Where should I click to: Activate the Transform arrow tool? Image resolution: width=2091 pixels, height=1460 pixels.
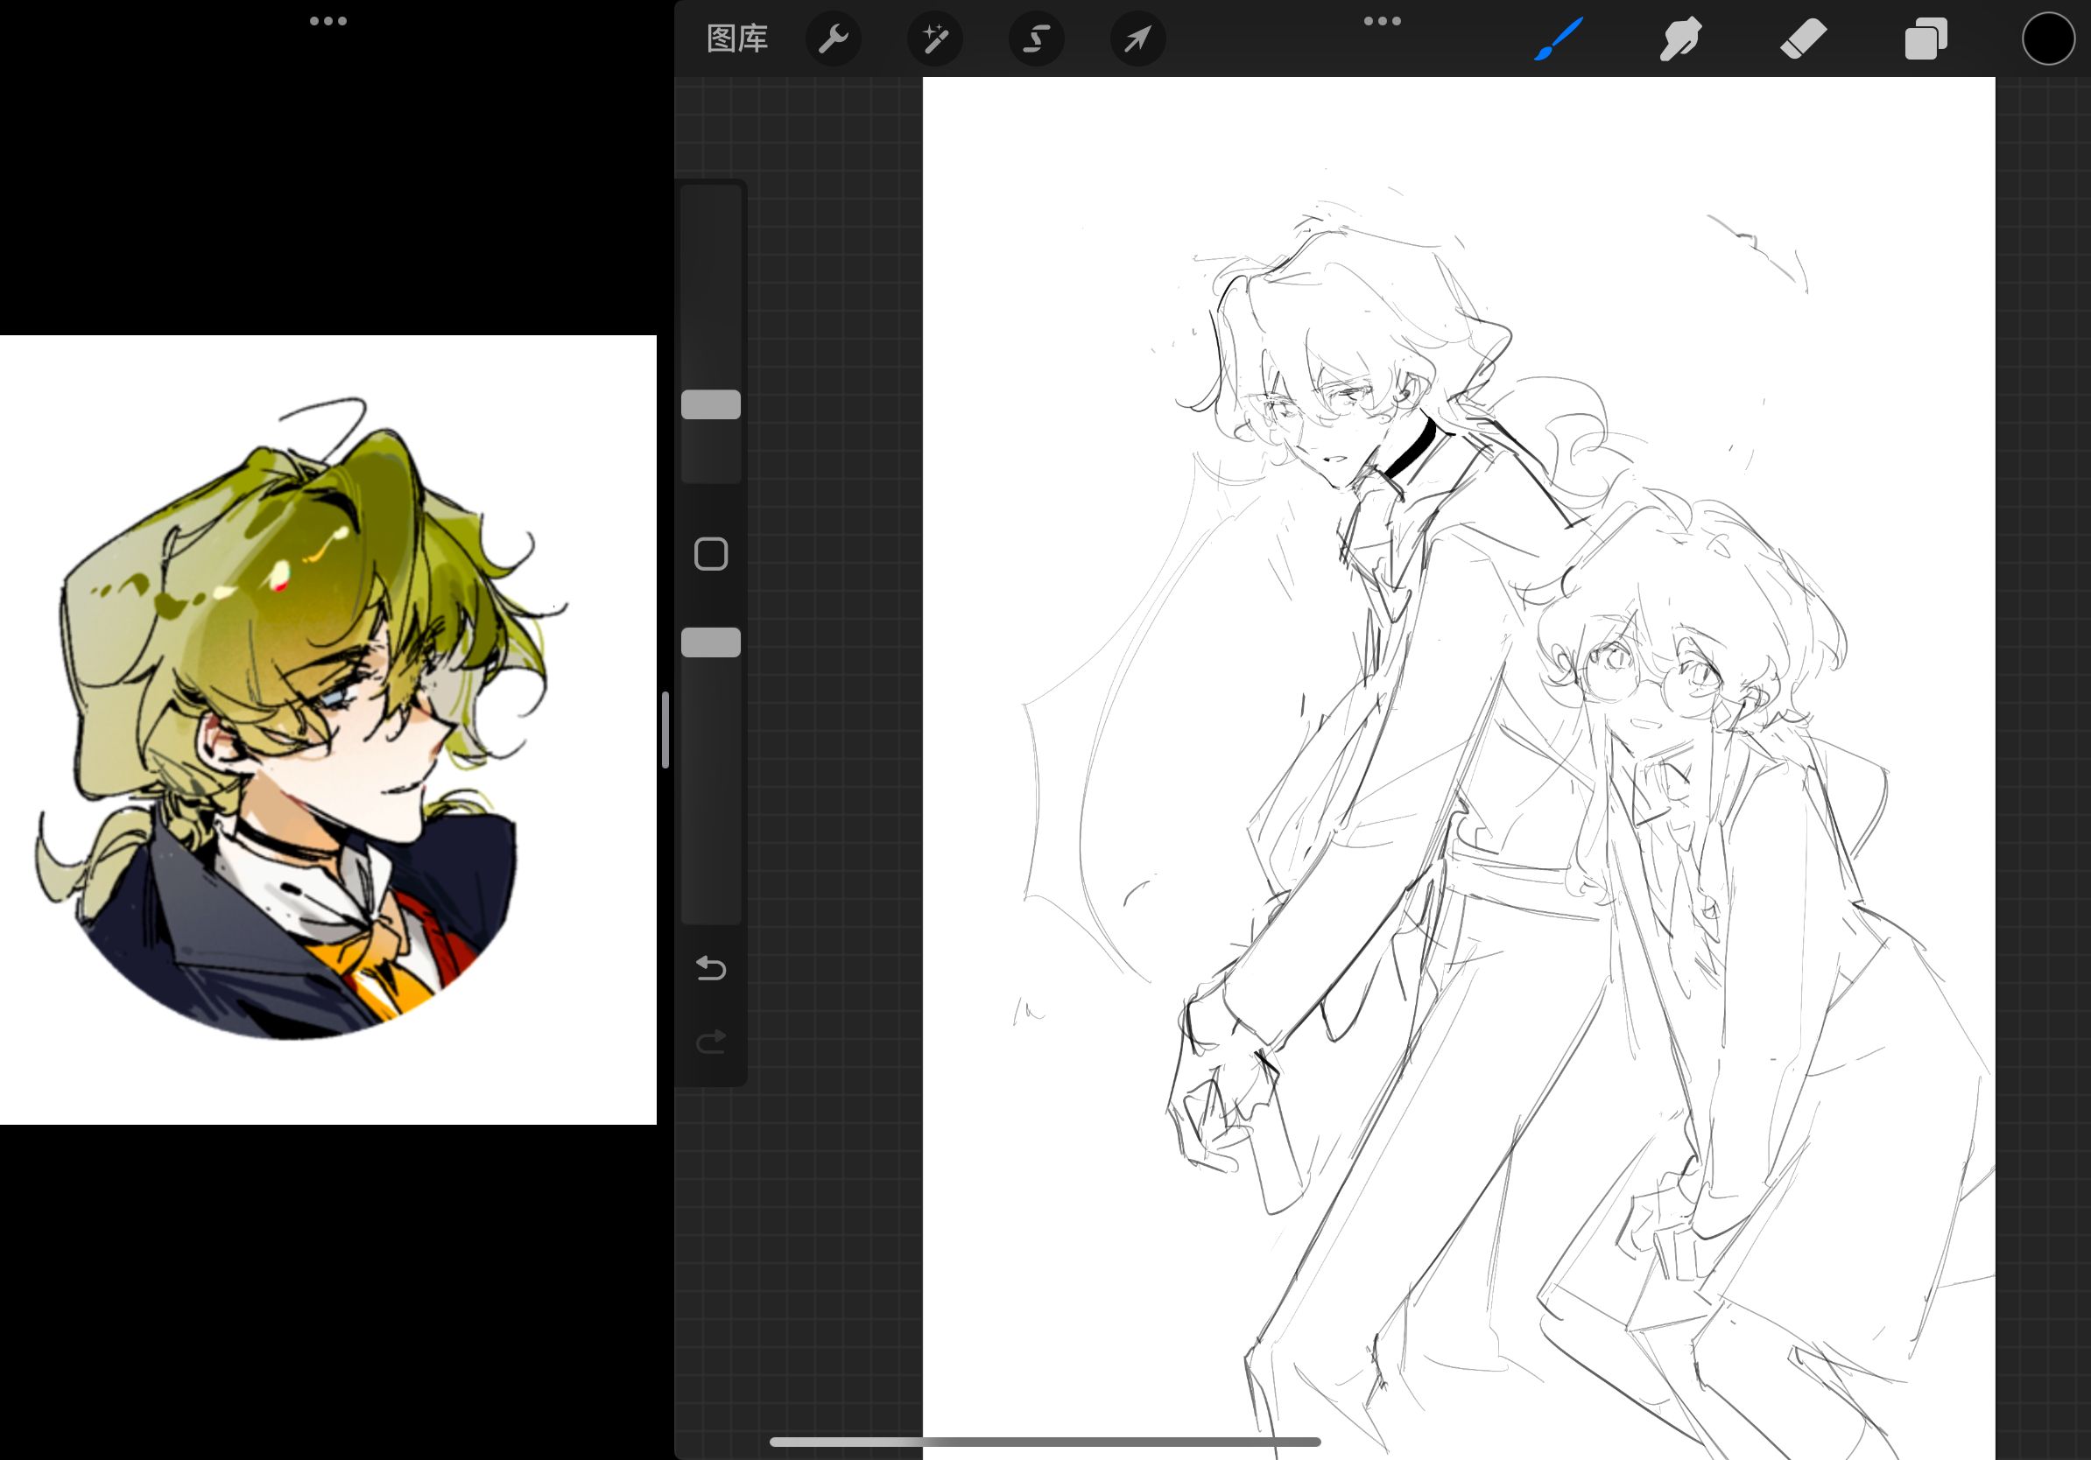pos(1137,39)
